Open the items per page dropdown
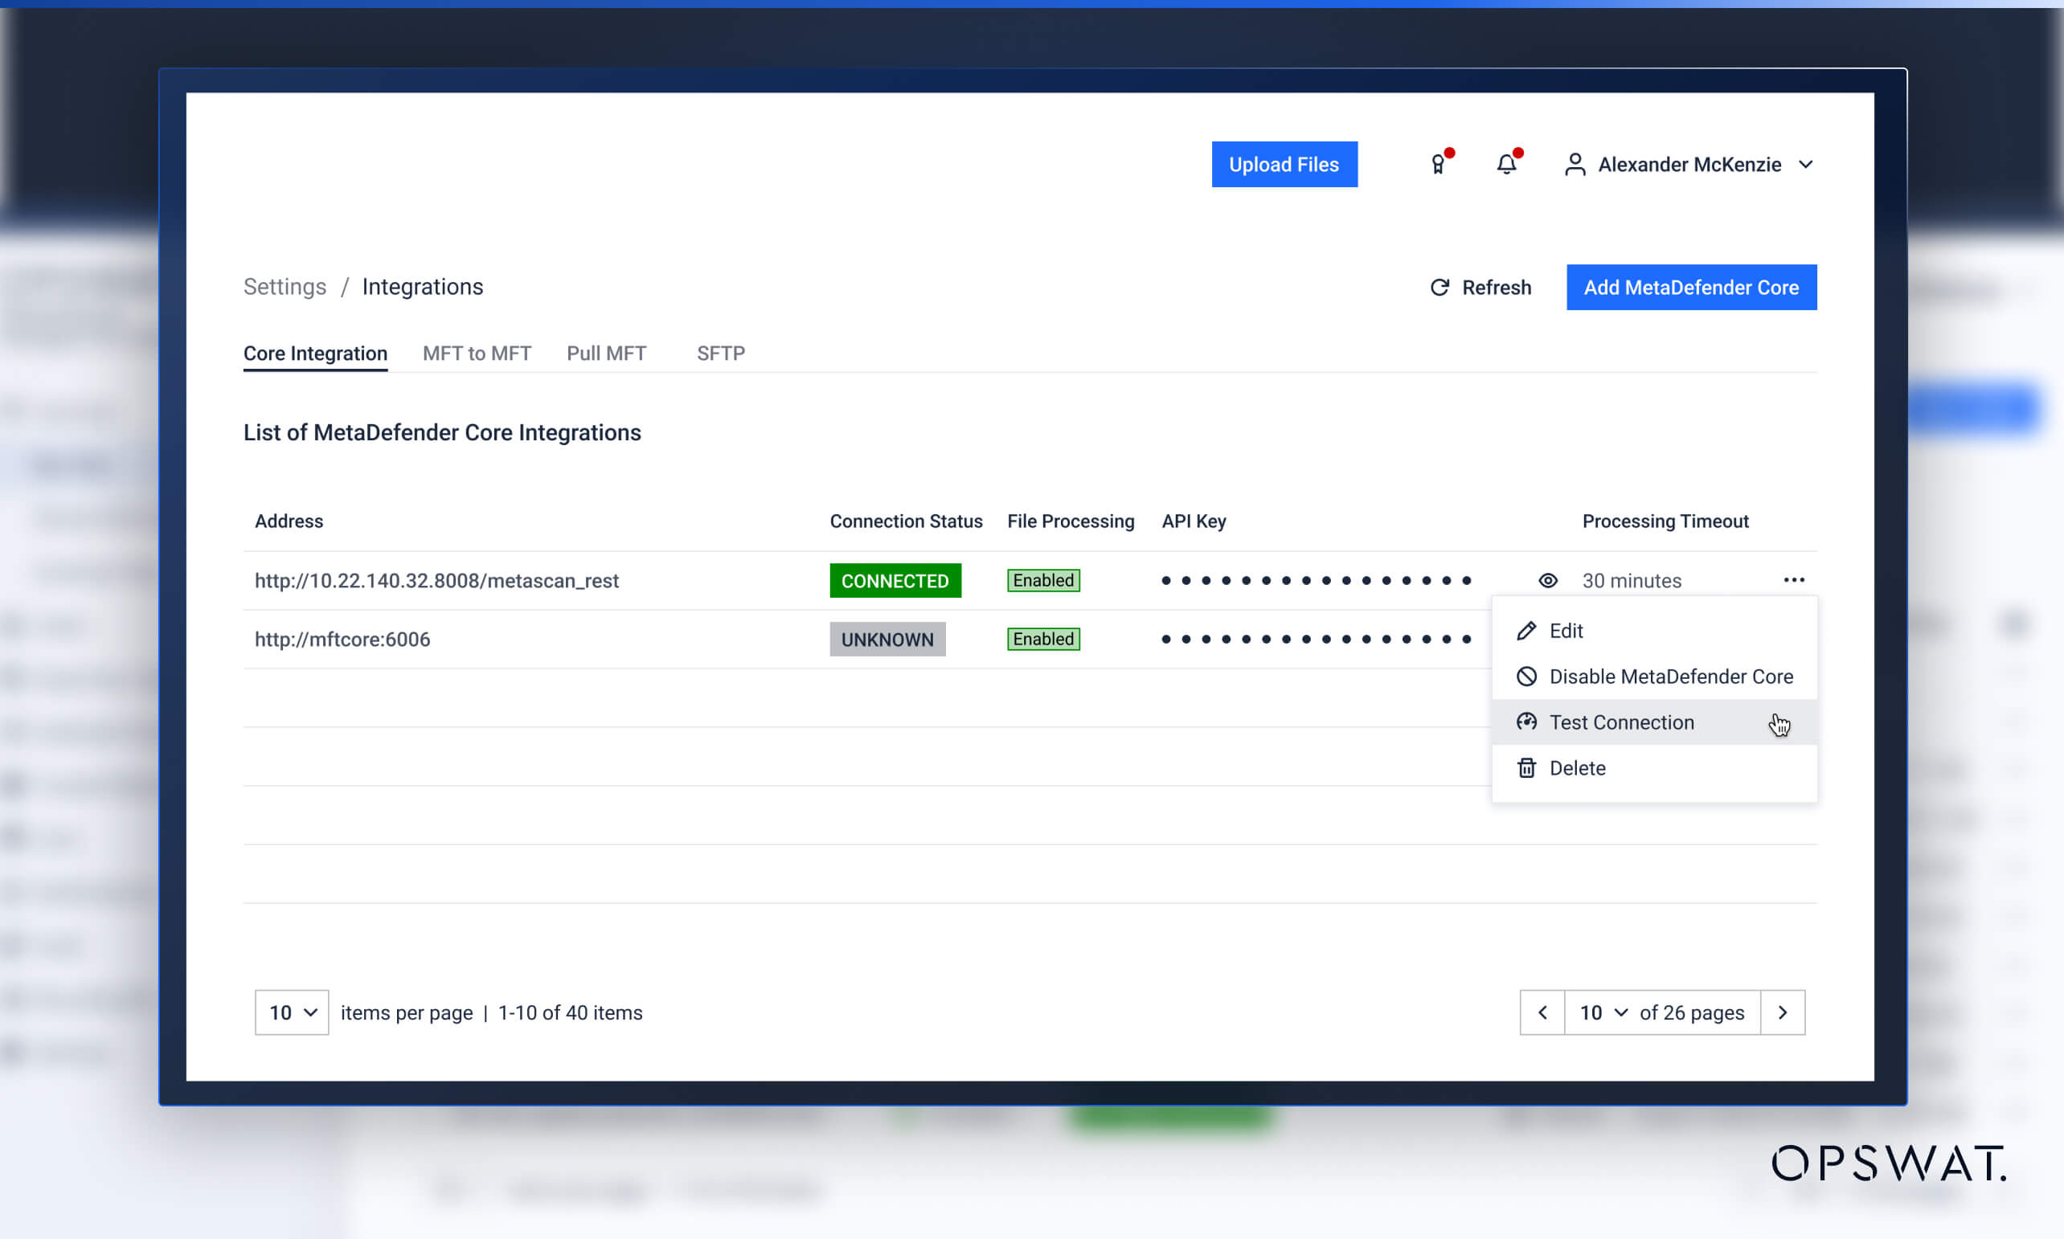 (291, 1012)
